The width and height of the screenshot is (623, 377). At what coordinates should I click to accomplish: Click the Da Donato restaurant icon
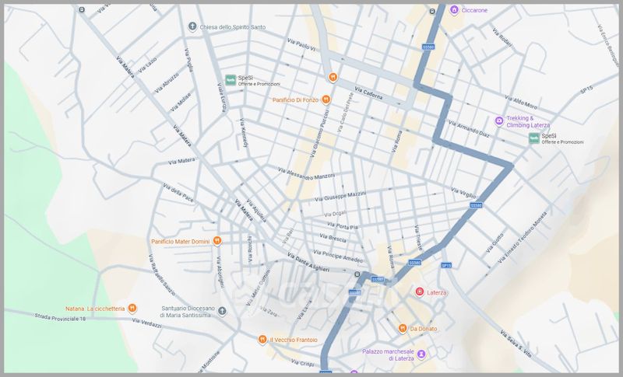coord(403,328)
